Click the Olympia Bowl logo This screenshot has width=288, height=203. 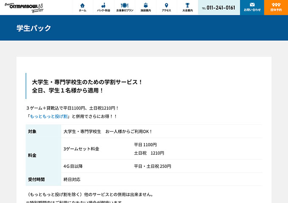coord(24,8)
